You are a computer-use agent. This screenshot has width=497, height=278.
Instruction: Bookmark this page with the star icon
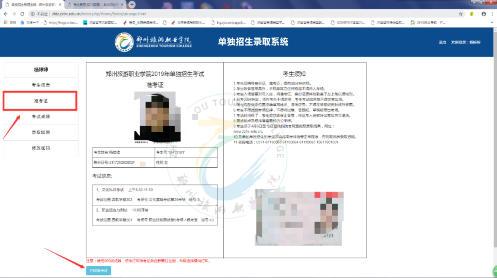[x=461, y=14]
